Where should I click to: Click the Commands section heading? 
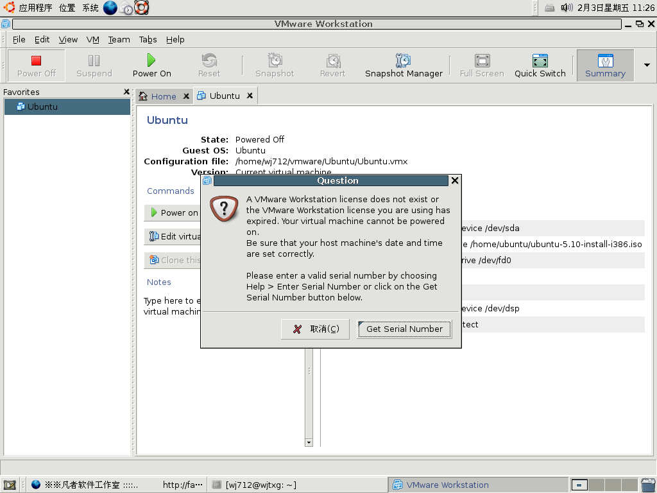[x=170, y=191]
